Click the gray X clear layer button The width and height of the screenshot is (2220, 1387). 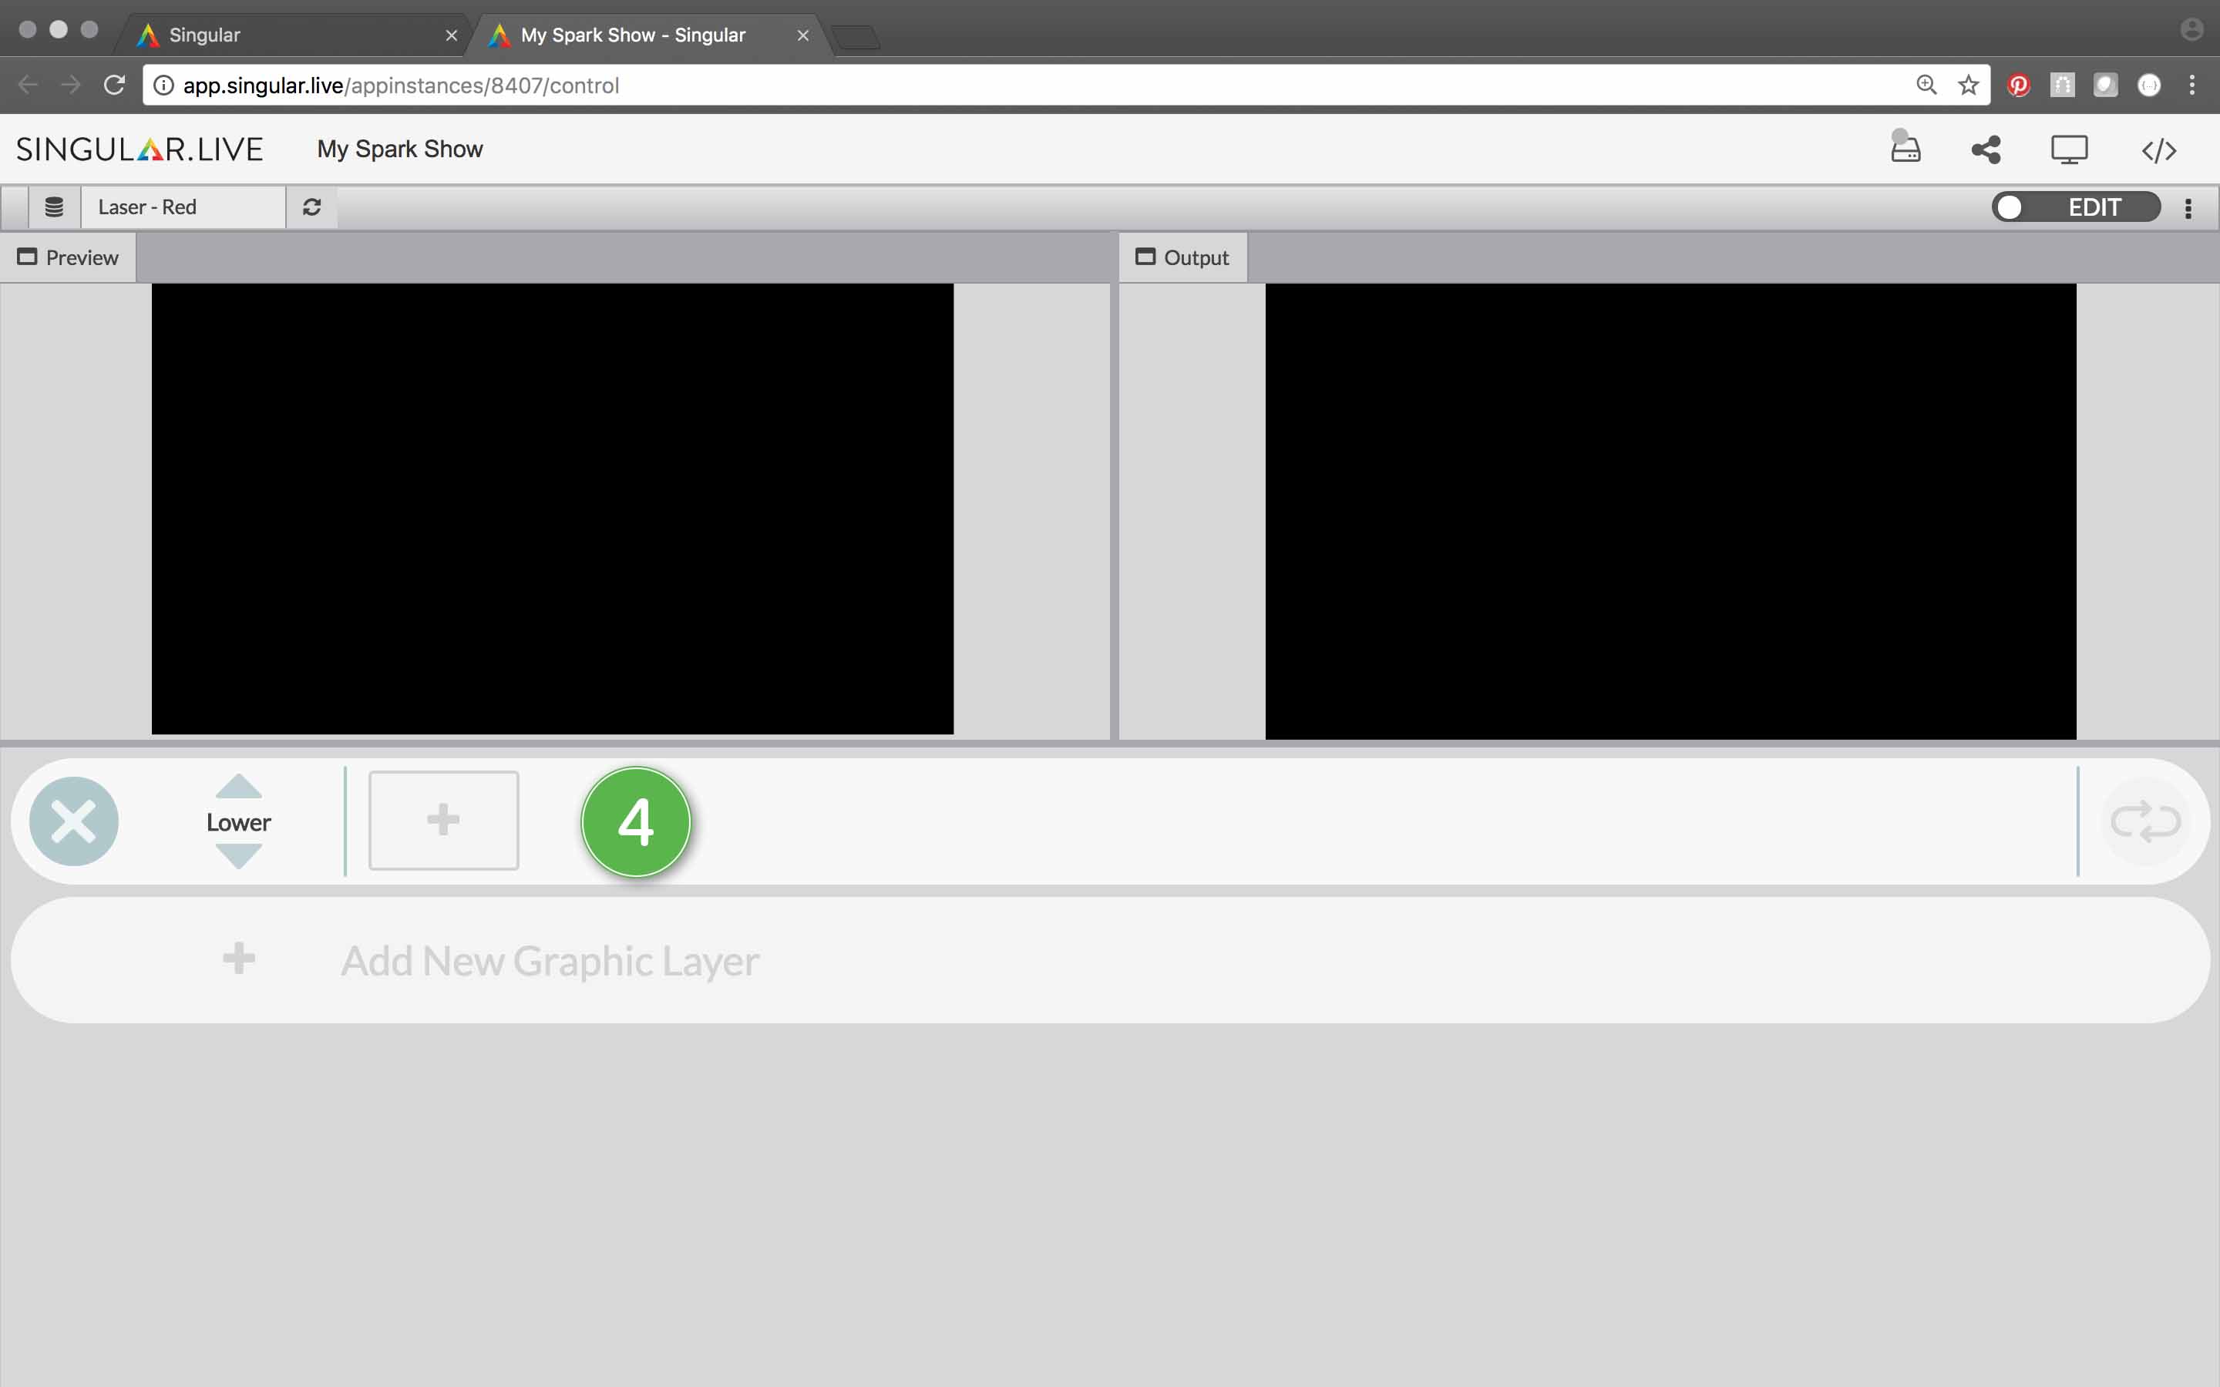[x=73, y=821]
